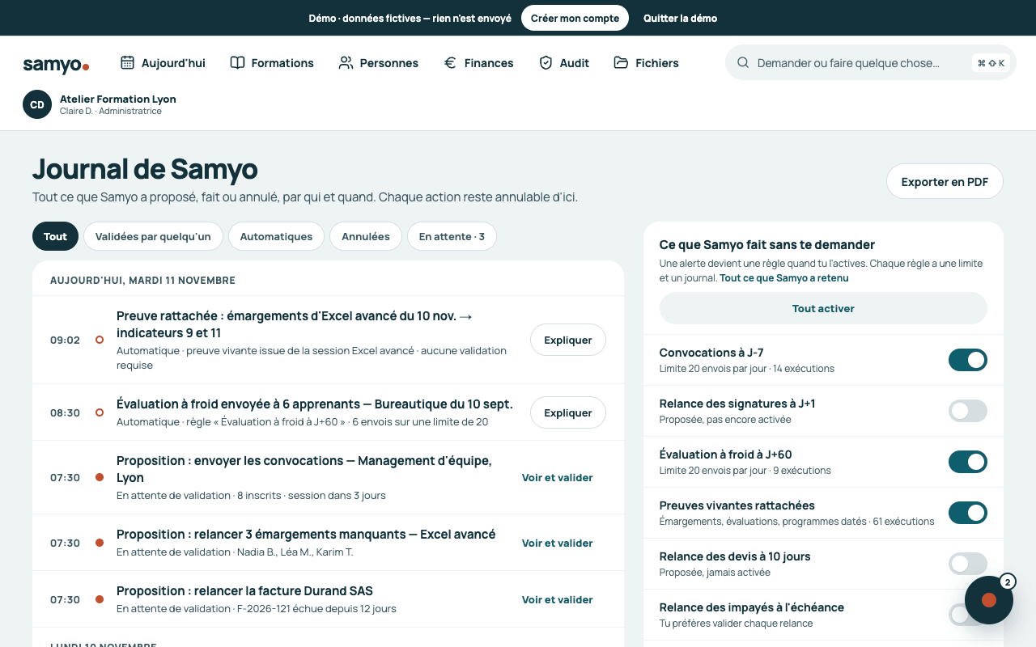Switch to the Annulées filter

coord(366,236)
